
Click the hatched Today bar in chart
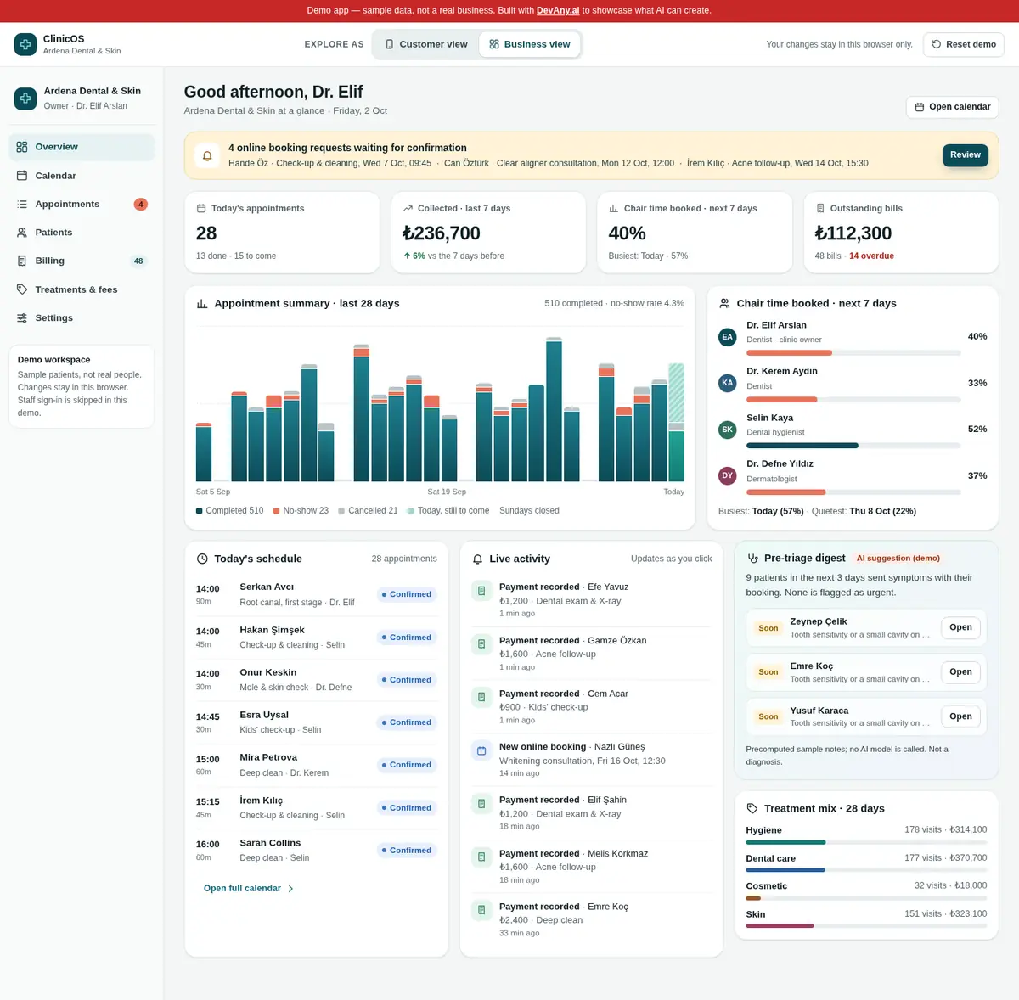(676, 393)
